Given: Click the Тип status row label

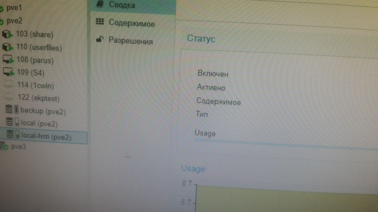Looking at the screenshot, I should coord(202,114).
